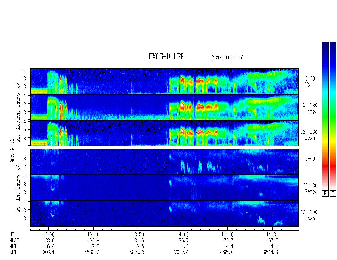Viewport: 337px width, 260px height.
Task: Click the 14:00 time tick label
Action: coord(183,234)
